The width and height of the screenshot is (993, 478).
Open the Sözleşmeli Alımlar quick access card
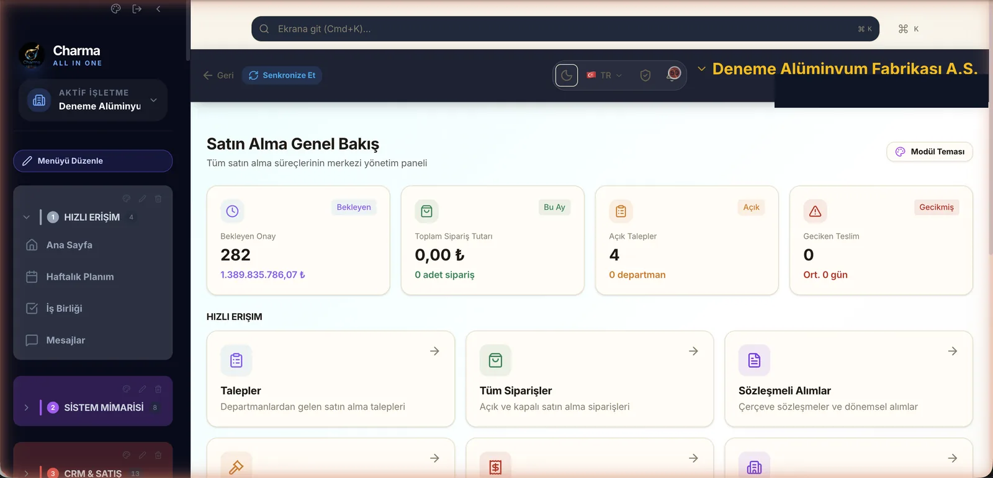tap(848, 379)
